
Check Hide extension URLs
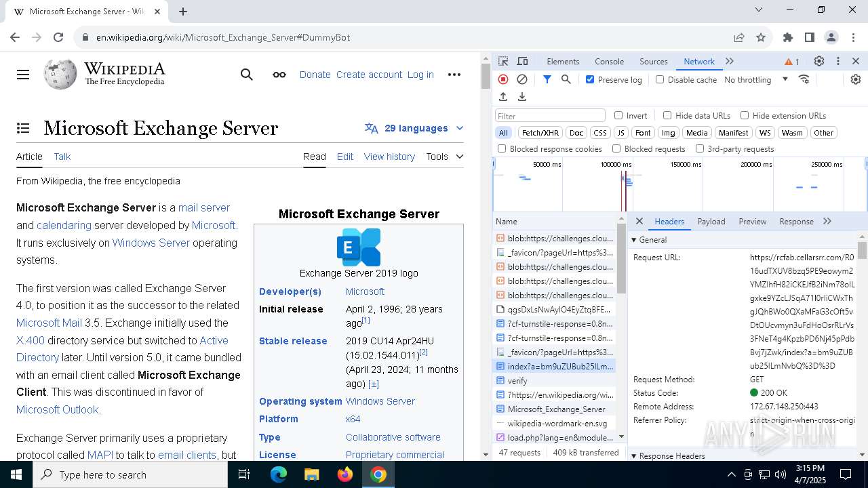(x=745, y=115)
